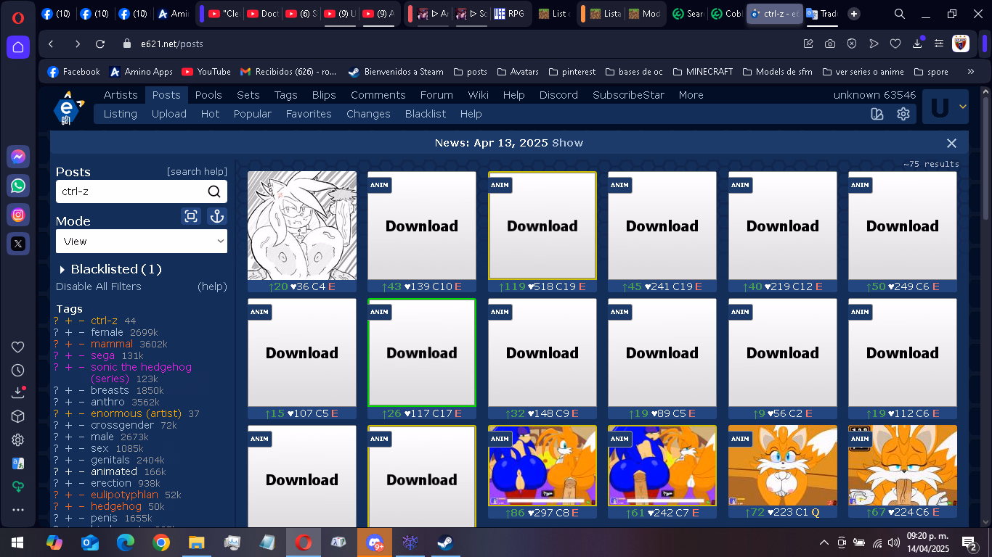The image size is (992, 557).
Task: Expand the user avatar menu chevron
Action: point(963,107)
